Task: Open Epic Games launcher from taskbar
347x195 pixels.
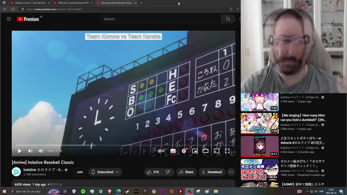Action: click(x=145, y=191)
